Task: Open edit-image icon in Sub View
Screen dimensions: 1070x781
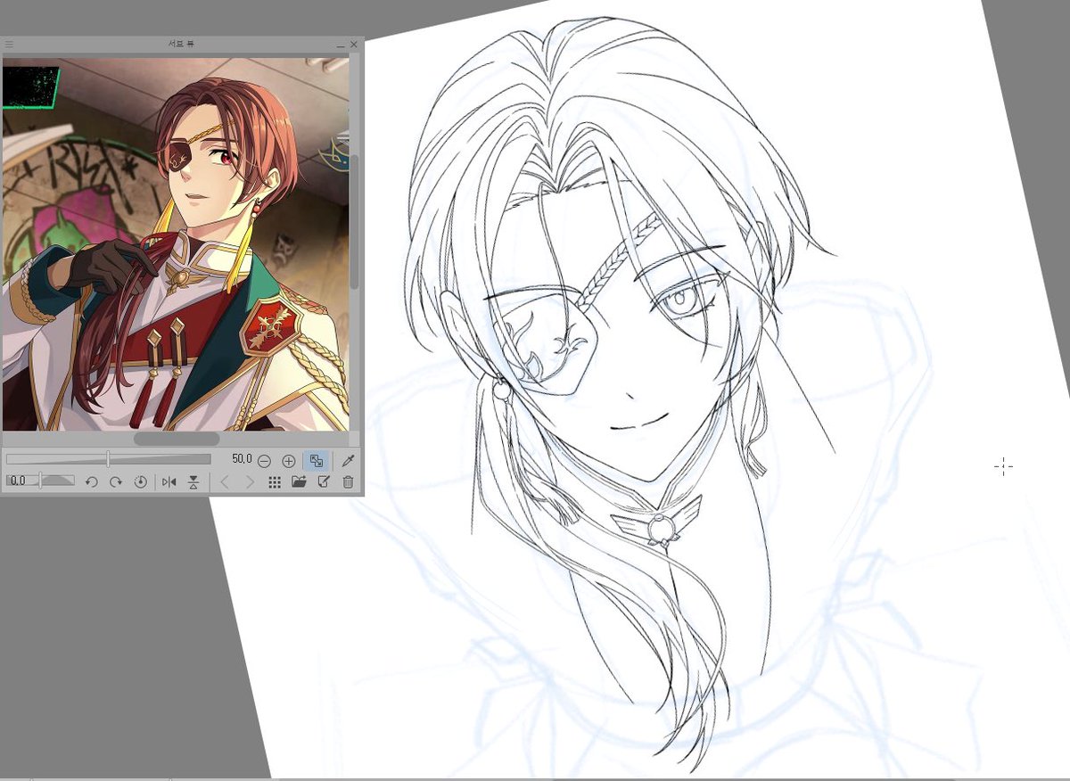Action: click(324, 482)
